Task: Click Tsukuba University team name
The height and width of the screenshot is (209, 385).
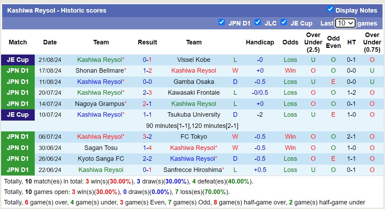Action: [x=194, y=115]
